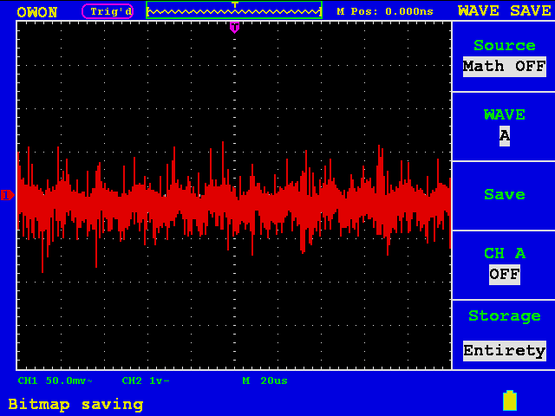Click the Bitmap saving status message
555x416 pixels.
75,404
